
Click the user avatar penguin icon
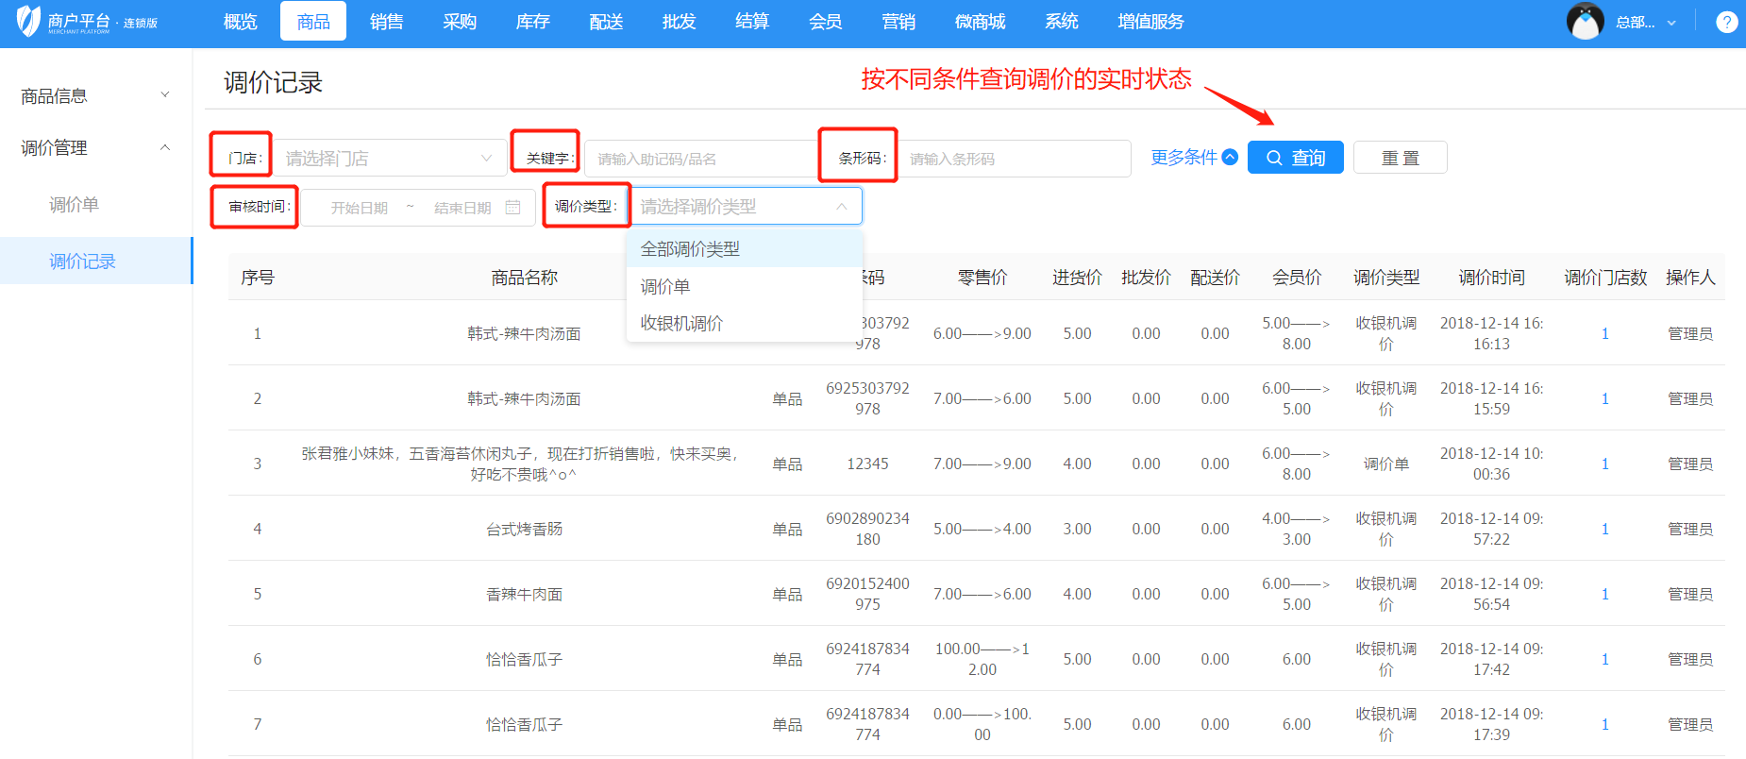tap(1585, 21)
